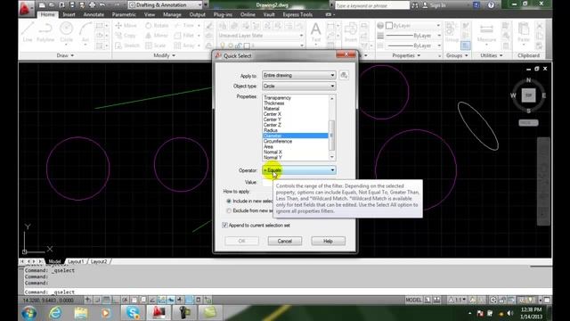Click the keyword search input field

372,5
